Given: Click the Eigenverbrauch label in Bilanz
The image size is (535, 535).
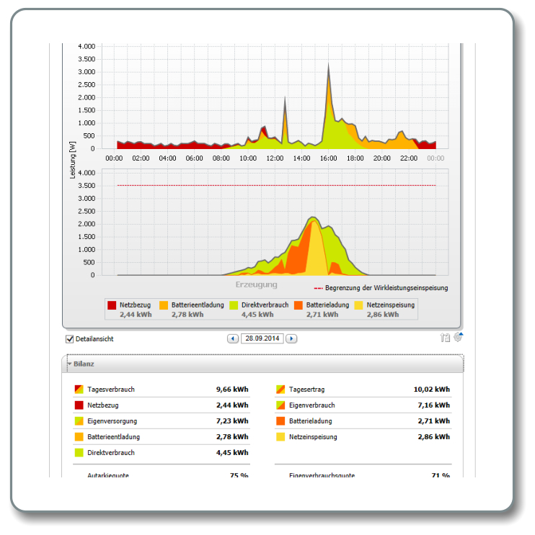Looking at the screenshot, I should tap(312, 405).
